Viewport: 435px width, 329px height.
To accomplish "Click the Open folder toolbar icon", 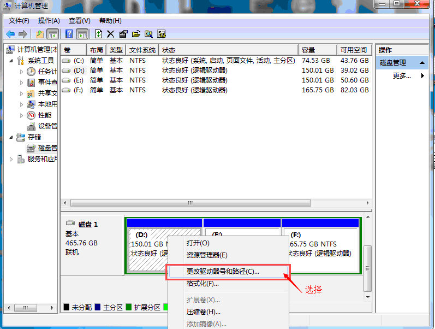I will pyautogui.click(x=136, y=34).
